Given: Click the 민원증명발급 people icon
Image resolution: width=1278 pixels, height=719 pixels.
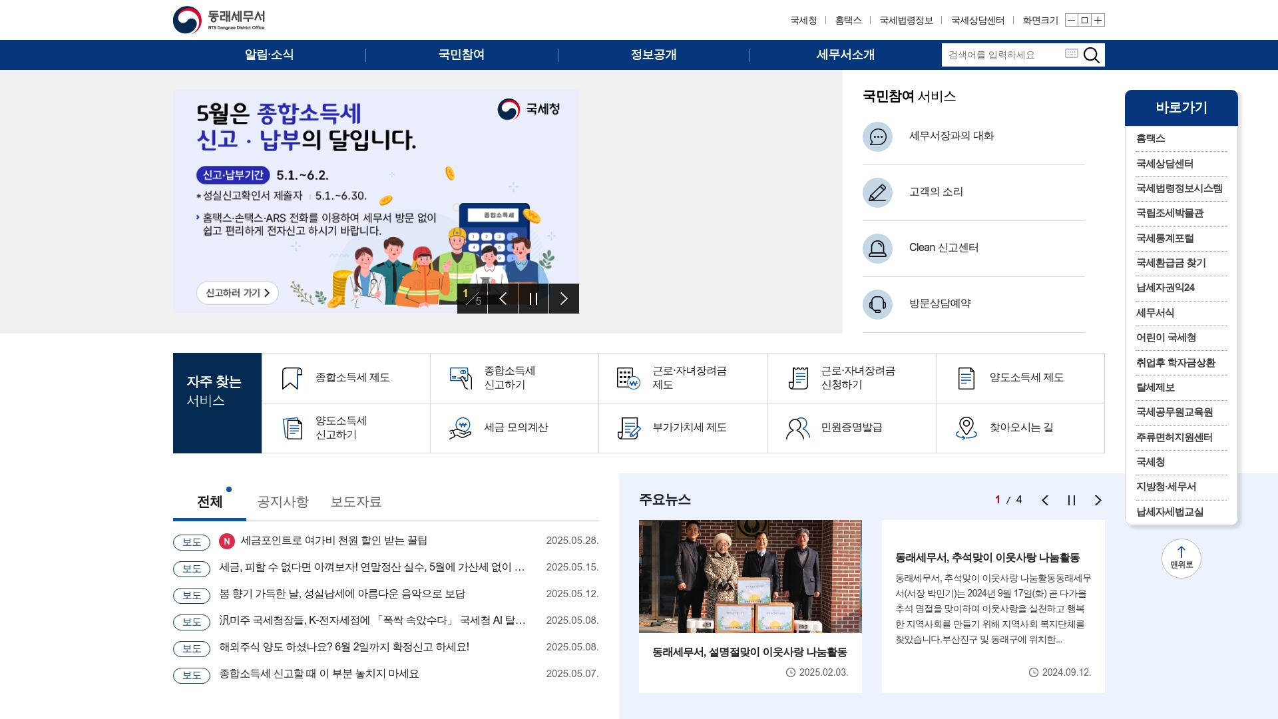Looking at the screenshot, I should [797, 428].
